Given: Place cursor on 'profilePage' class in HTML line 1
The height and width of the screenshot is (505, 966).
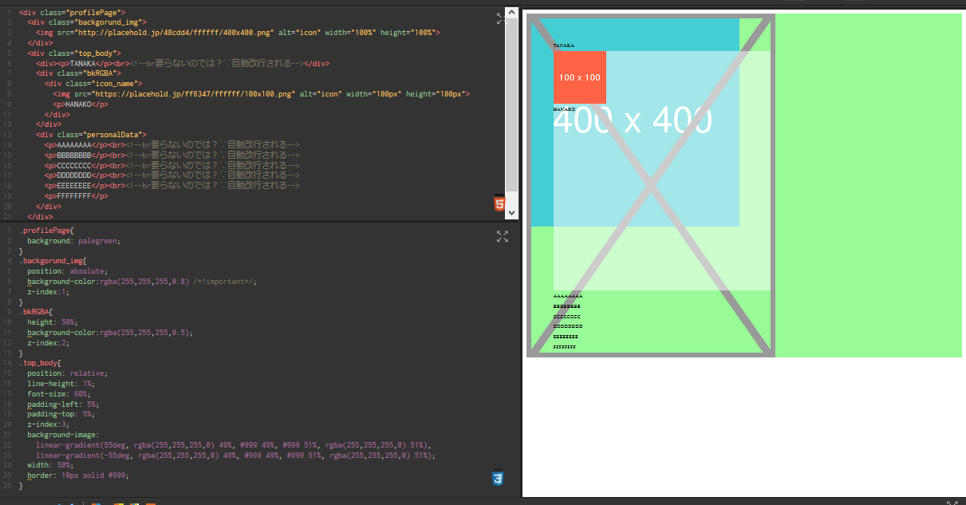Looking at the screenshot, I should tap(92, 13).
